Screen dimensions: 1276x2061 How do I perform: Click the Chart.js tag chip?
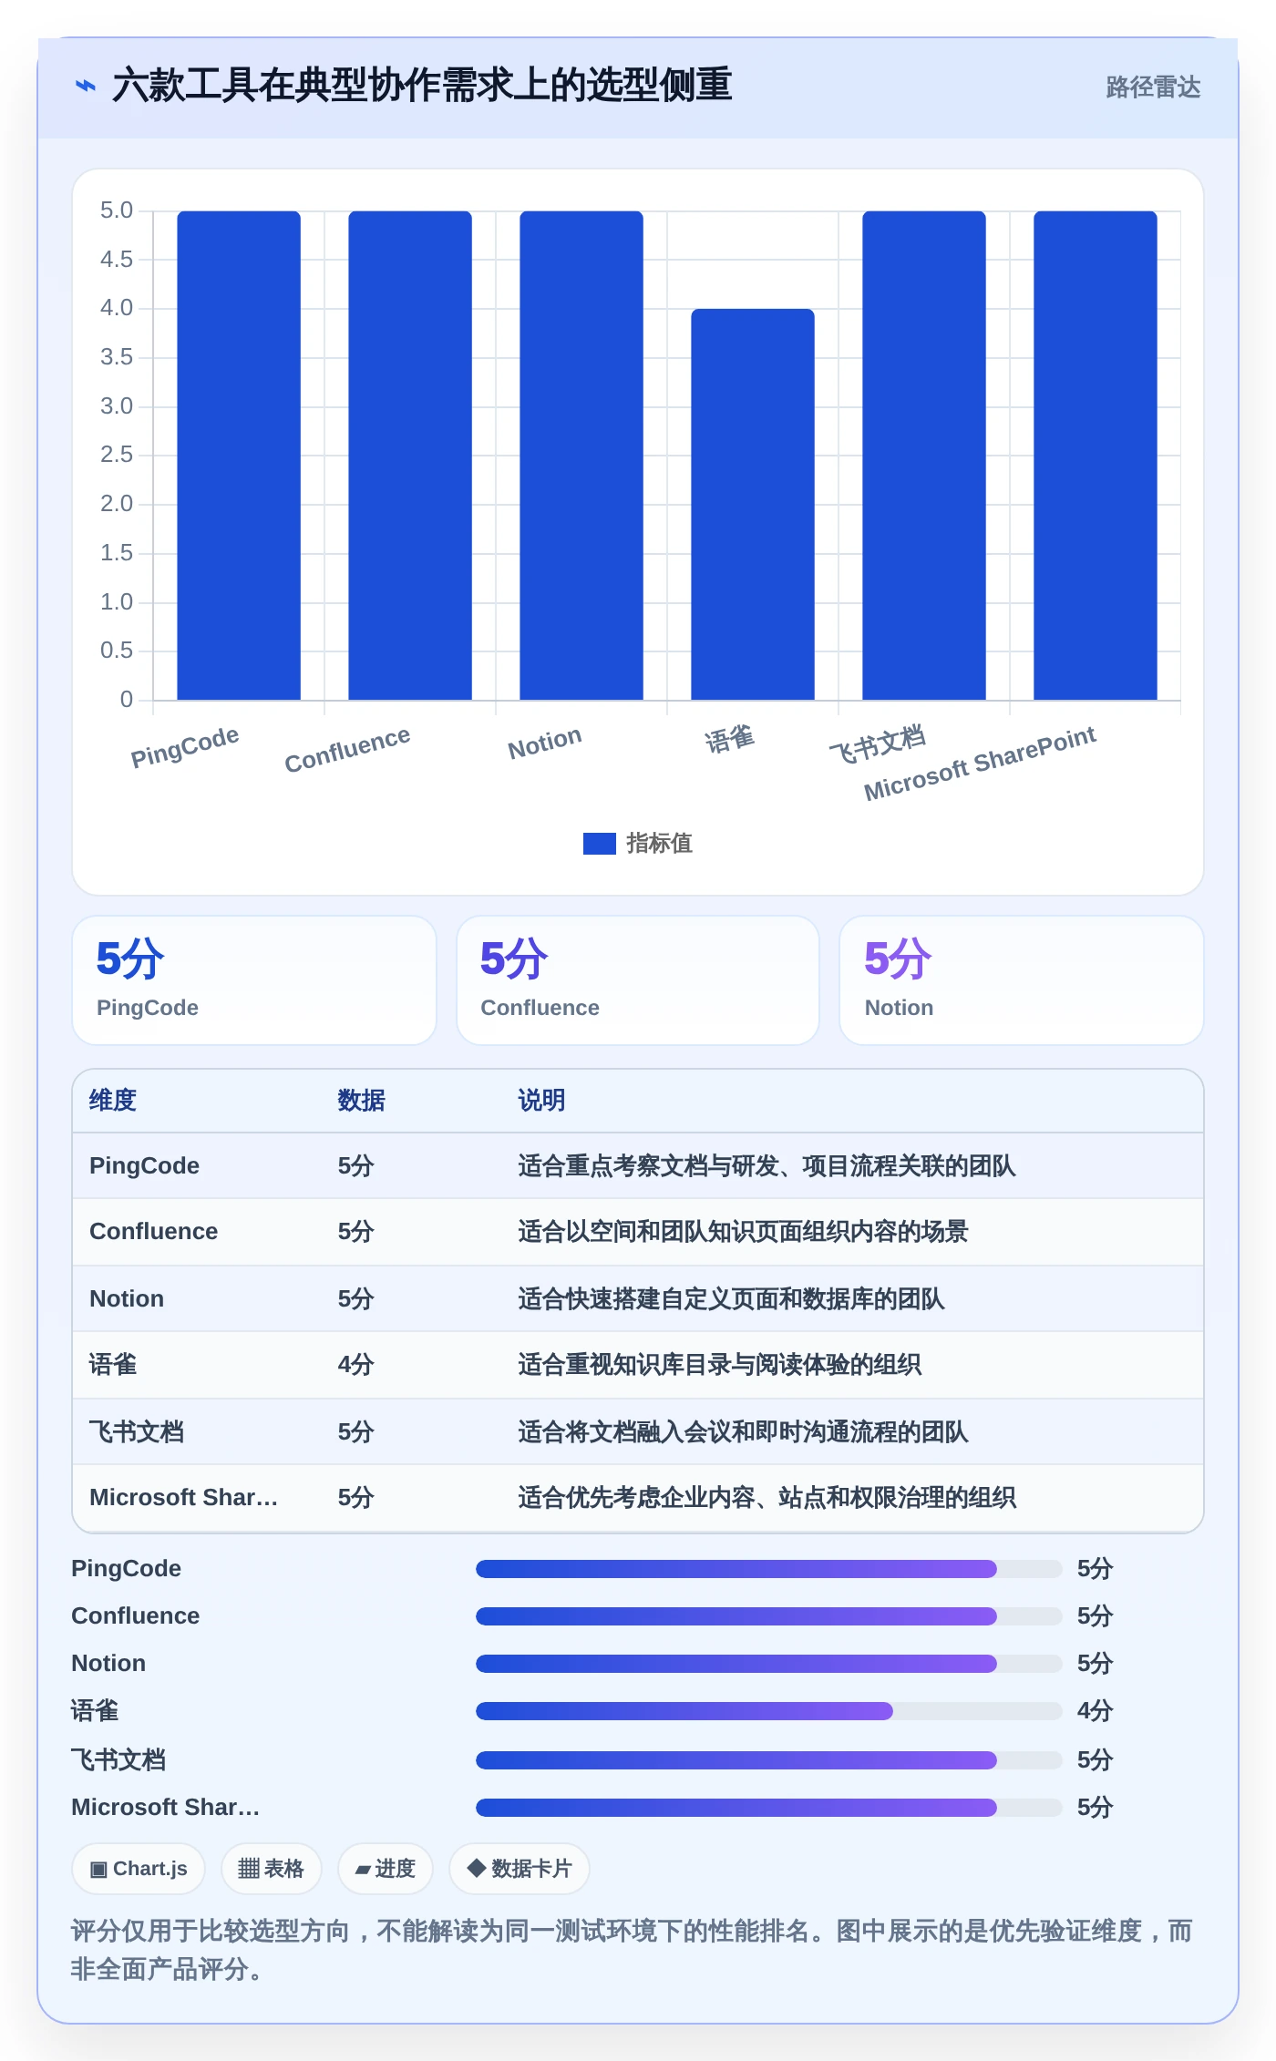tap(139, 1869)
